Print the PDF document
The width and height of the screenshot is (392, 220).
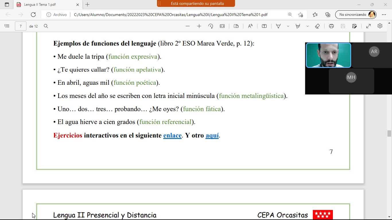click(x=331, y=26)
